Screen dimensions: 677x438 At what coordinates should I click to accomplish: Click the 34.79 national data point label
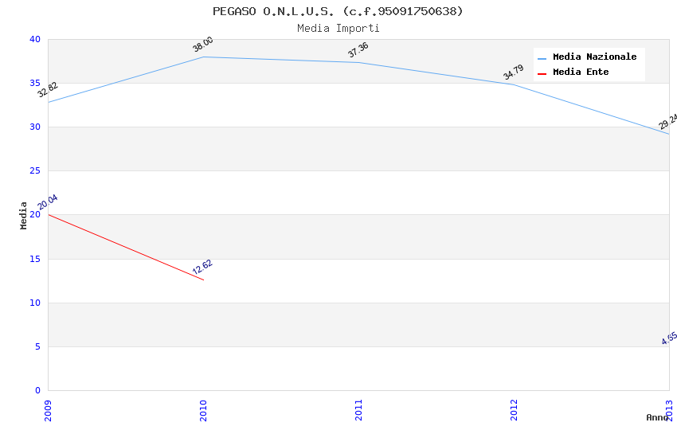point(514,72)
